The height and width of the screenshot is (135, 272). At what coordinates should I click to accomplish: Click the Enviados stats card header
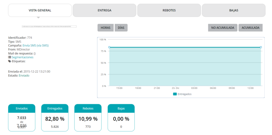pyautogui.click(x=22, y=108)
